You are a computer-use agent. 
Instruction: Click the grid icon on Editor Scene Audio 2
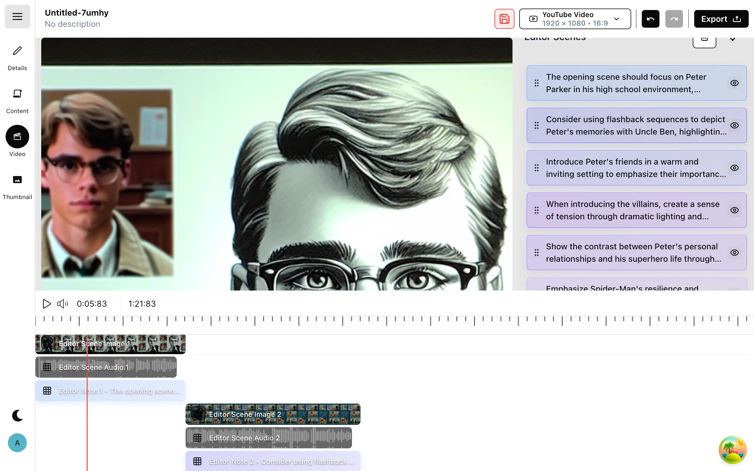197,438
